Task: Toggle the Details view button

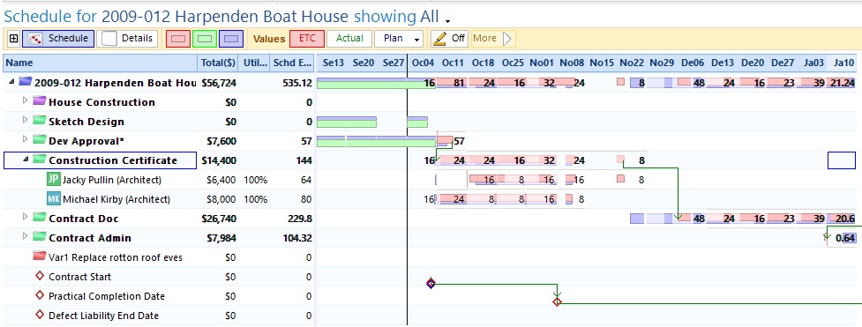Action: 130,39
